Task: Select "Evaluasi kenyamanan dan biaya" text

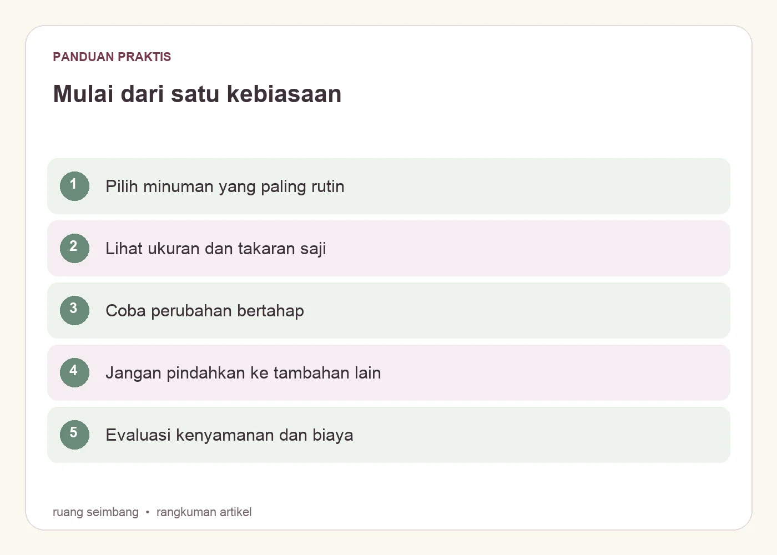Action: [x=229, y=435]
